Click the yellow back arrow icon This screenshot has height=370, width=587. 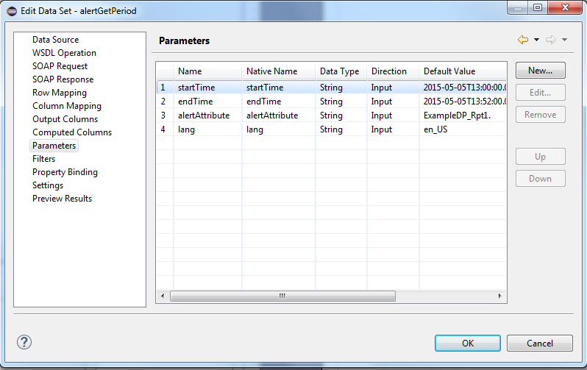tap(522, 40)
